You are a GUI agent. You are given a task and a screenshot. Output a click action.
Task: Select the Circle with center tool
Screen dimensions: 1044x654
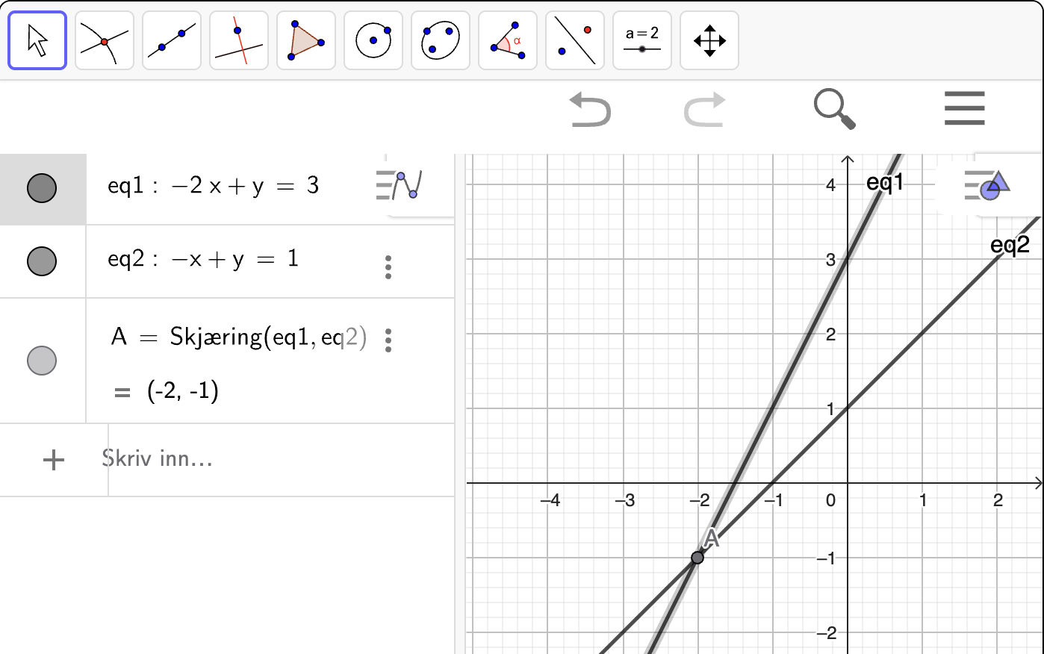373,40
